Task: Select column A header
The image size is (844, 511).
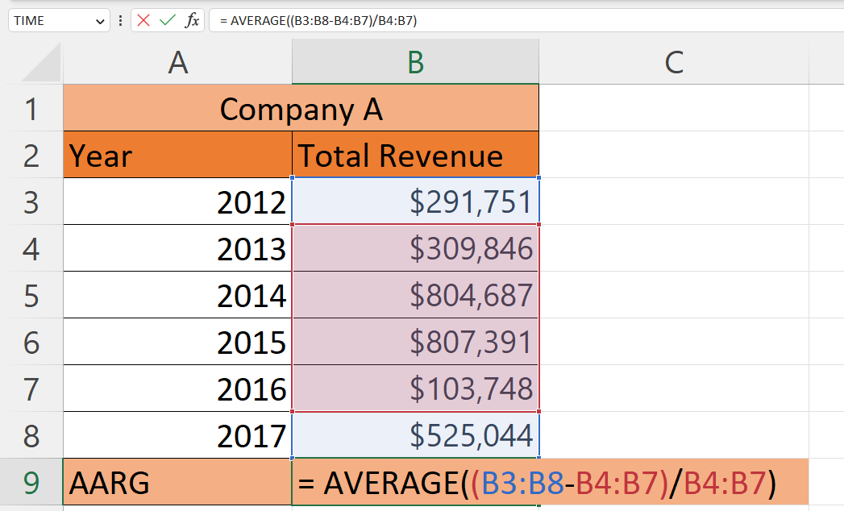Action: pyautogui.click(x=177, y=60)
